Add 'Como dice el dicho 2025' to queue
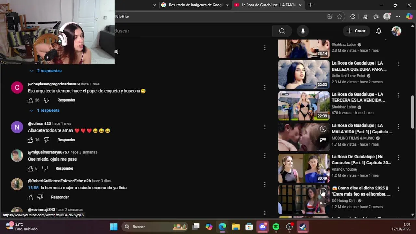Viewport: 416px width, 234px height. (323, 202)
